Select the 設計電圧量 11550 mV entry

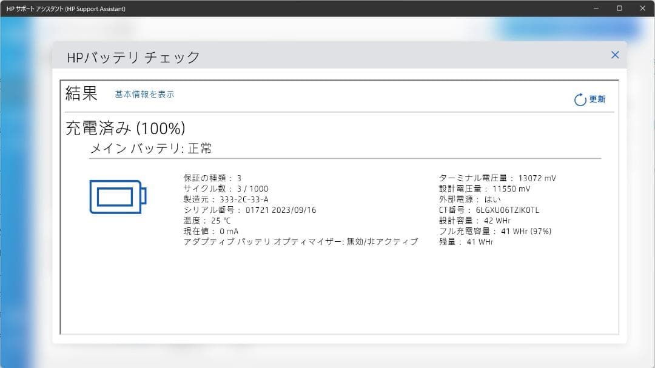485,189
